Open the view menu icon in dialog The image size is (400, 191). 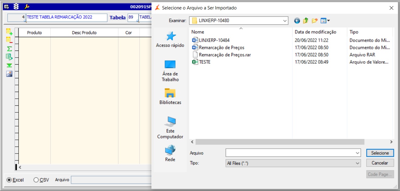pos(325,21)
